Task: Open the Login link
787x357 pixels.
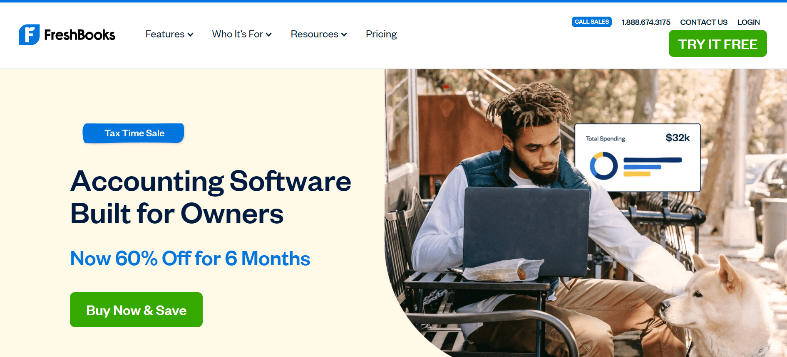Action: coord(749,22)
